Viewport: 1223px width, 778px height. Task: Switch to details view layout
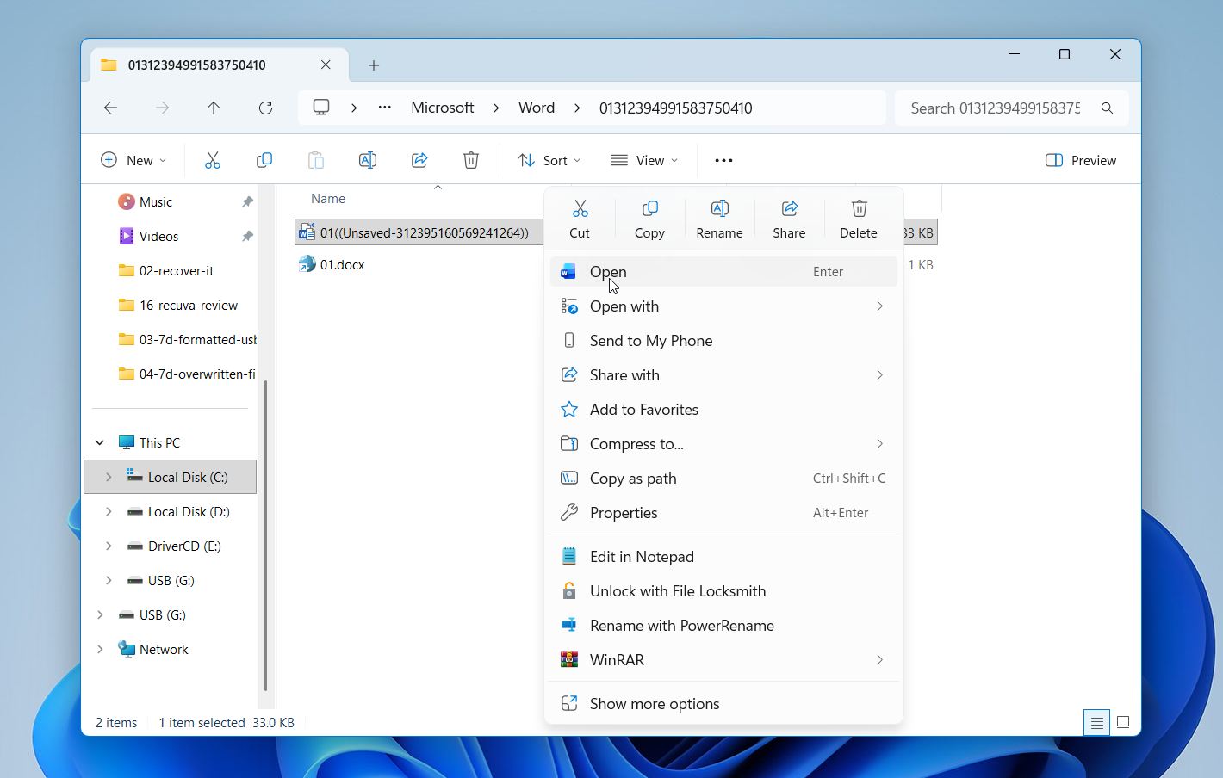[1096, 723]
